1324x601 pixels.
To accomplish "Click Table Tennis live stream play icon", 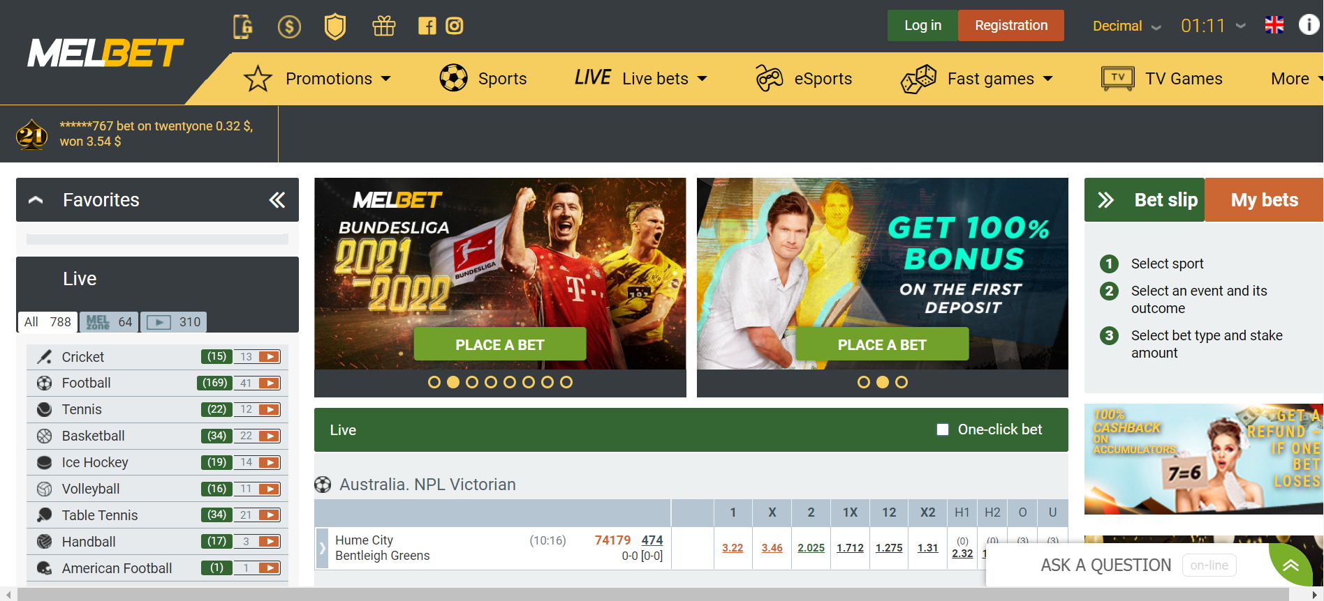I will tap(269, 515).
